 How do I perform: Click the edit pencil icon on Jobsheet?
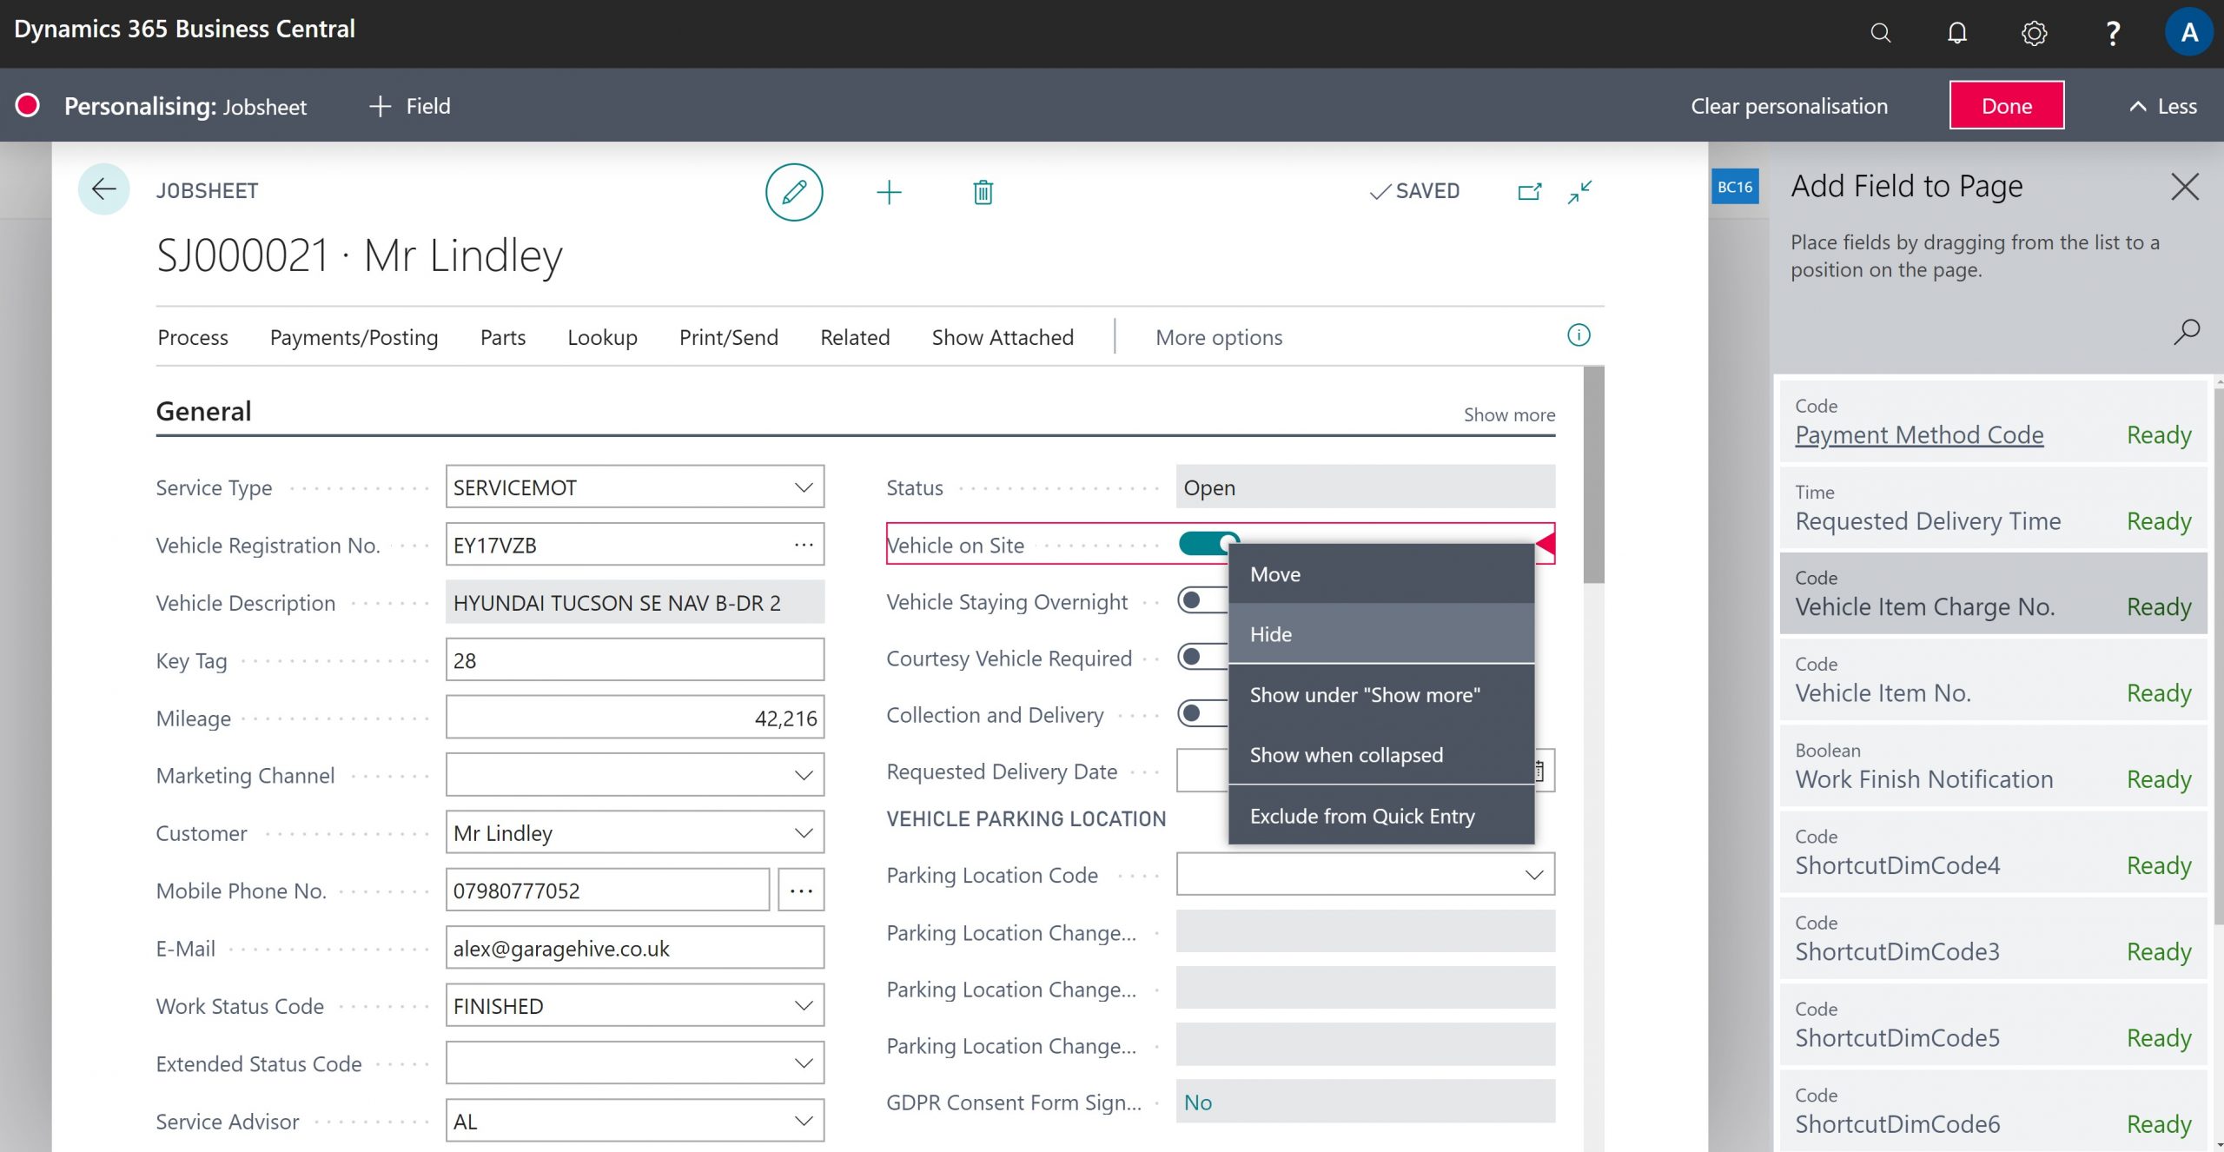click(793, 191)
